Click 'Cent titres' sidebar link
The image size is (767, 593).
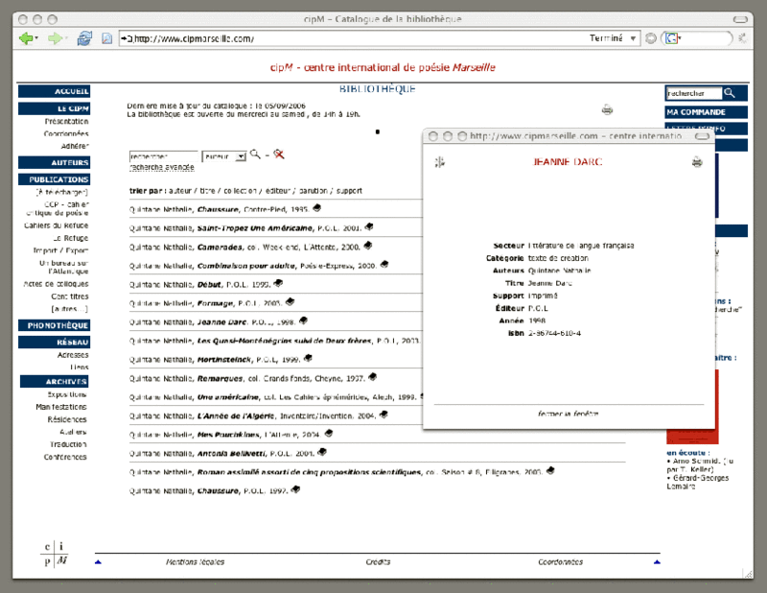pos(70,296)
